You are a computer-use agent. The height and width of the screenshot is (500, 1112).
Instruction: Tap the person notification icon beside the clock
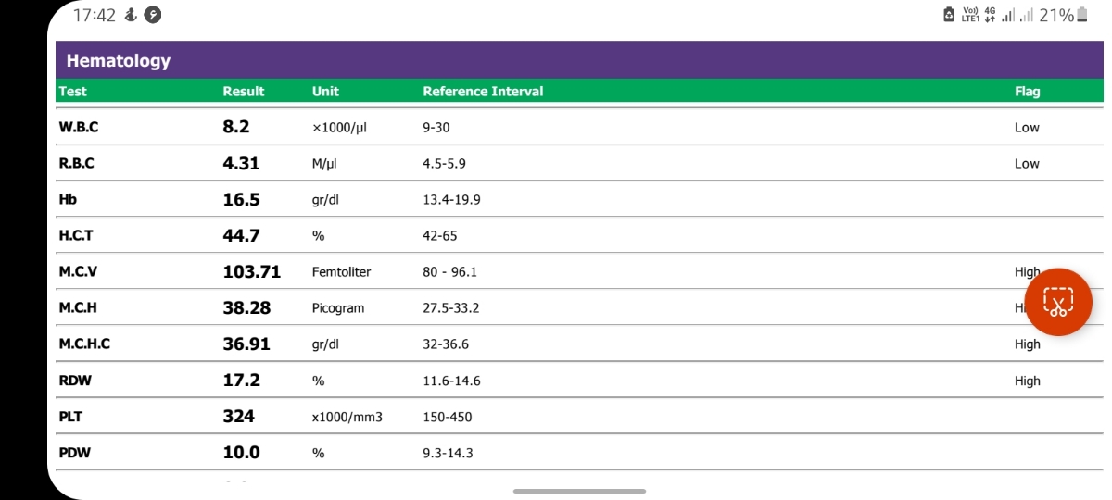(133, 15)
